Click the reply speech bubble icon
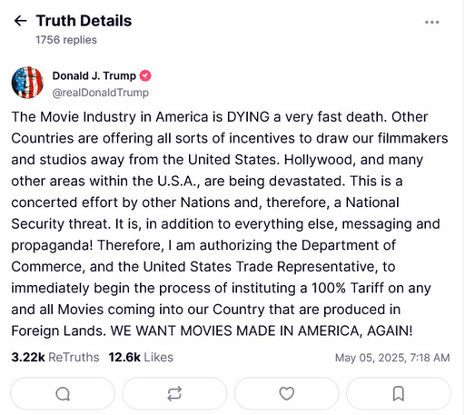Image resolution: width=465 pixels, height=415 pixels. coord(63,394)
